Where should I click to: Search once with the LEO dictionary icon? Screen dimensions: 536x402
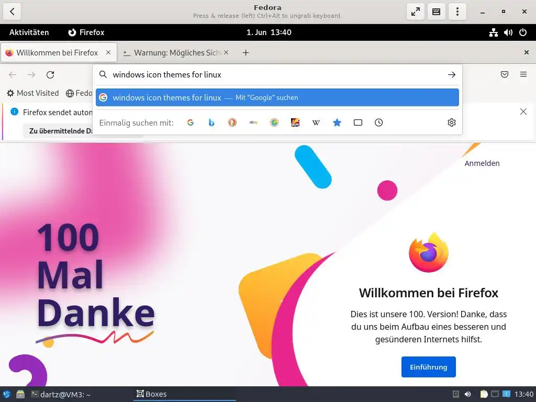coord(295,122)
